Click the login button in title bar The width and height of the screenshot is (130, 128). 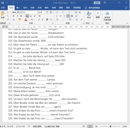tap(97, 3)
